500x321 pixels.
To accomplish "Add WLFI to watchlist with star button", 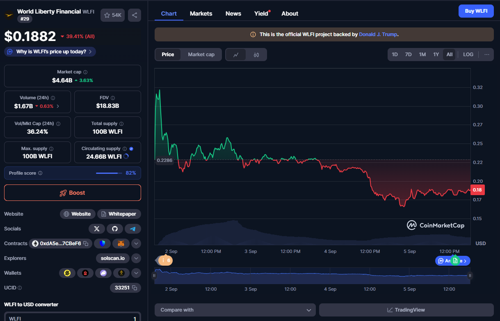I will coord(112,15).
